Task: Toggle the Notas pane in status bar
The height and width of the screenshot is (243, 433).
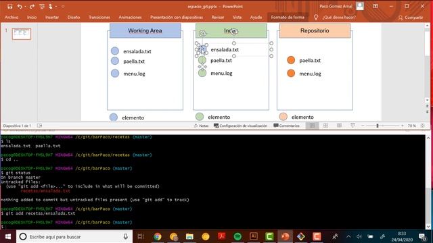Action: (x=201, y=126)
